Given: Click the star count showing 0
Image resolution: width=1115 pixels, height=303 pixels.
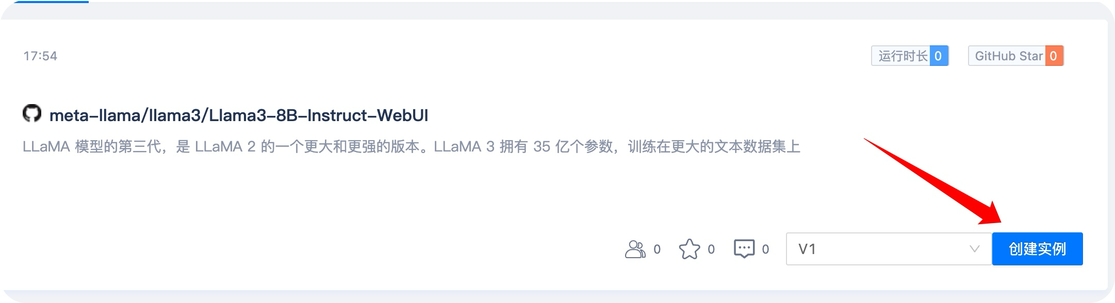Looking at the screenshot, I should tap(711, 249).
